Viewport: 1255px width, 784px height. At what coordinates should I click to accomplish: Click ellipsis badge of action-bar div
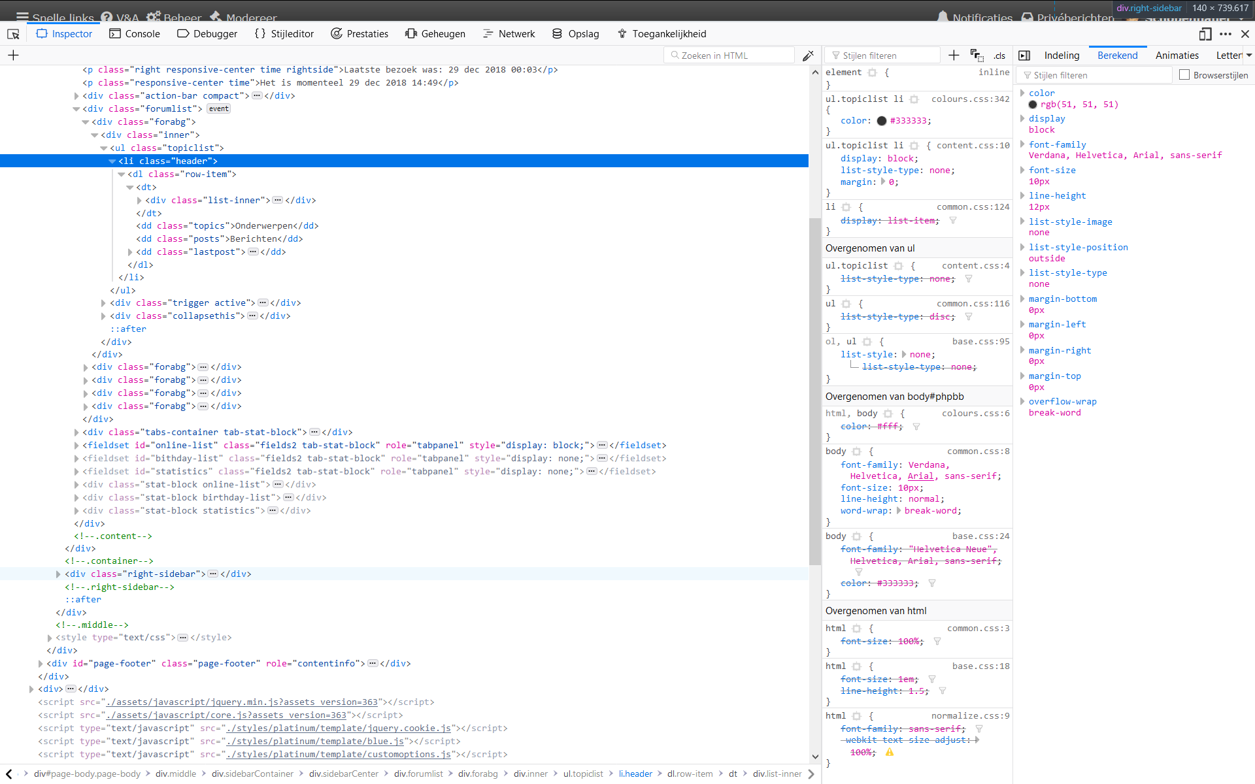tap(257, 96)
